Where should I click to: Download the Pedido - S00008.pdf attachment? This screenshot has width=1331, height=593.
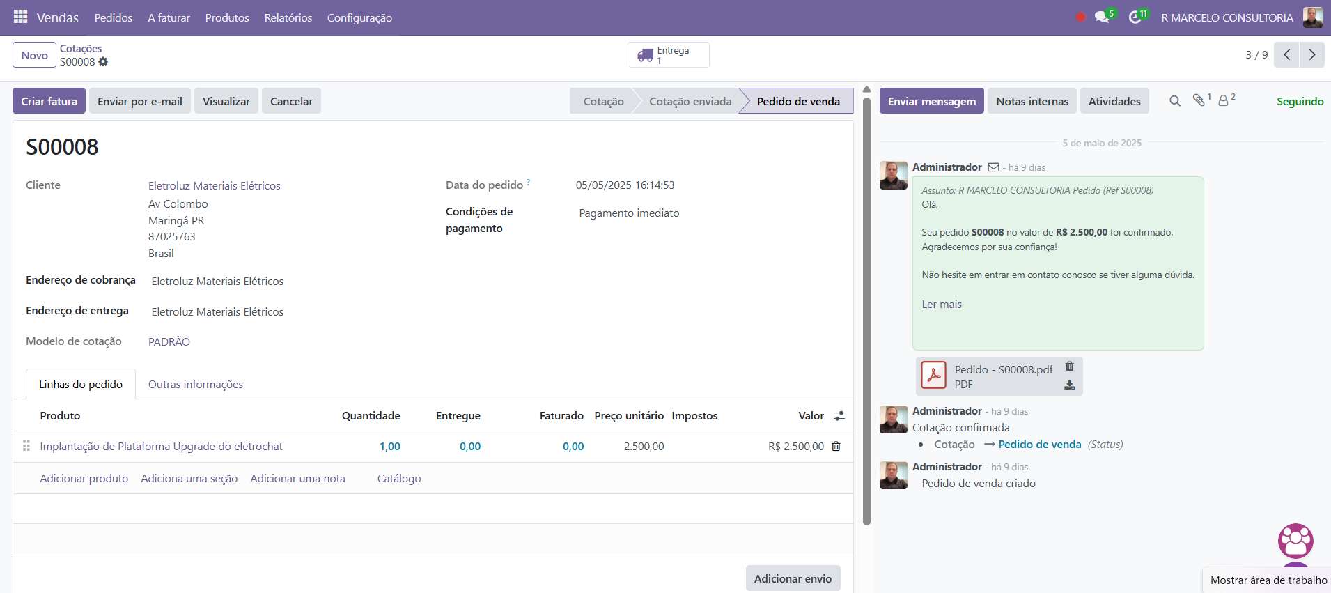click(1070, 385)
